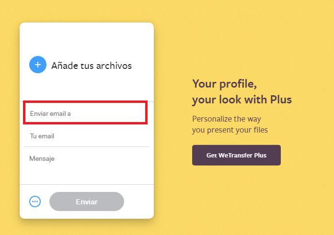Screen dimensions: 334x235
Task: Open the three-dots transfer options icon
Action: click(35, 201)
